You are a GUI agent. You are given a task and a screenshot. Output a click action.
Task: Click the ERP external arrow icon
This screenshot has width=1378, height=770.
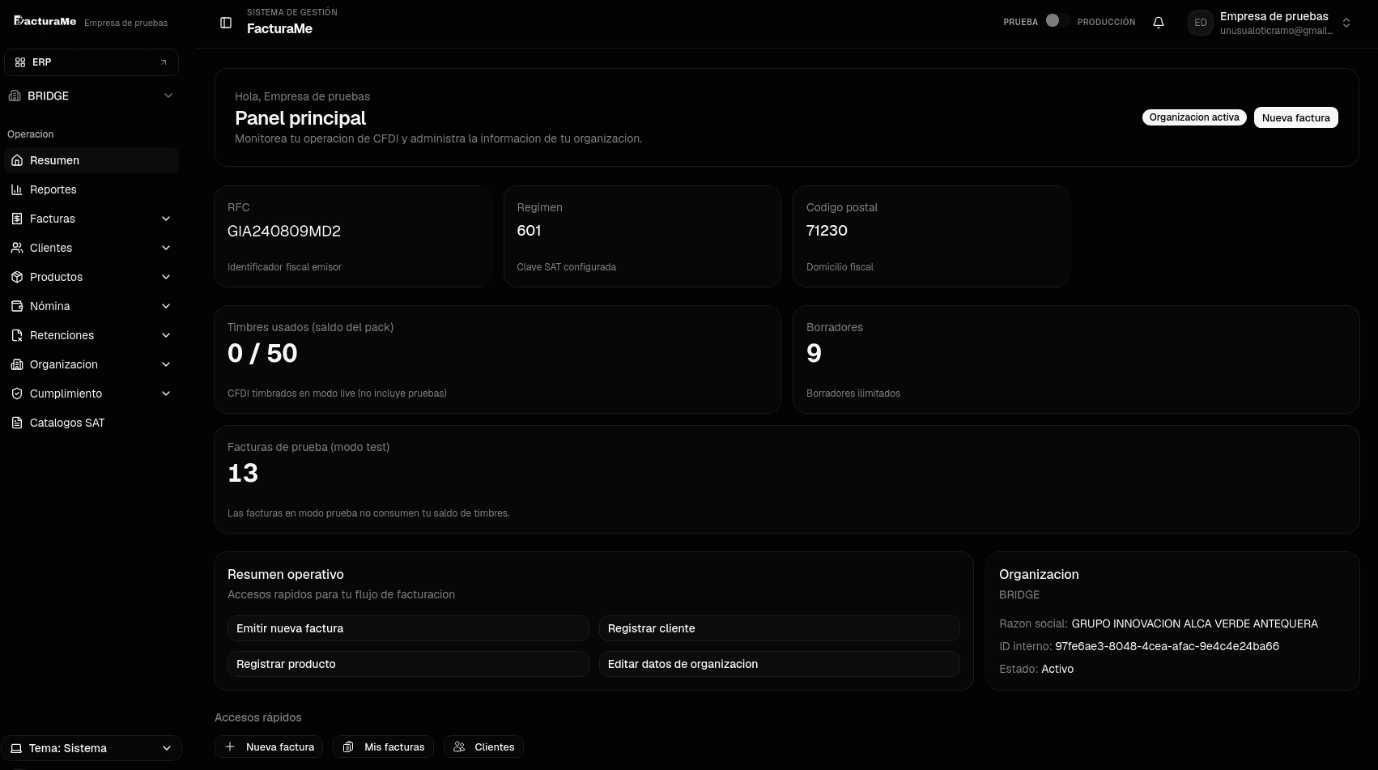click(x=164, y=62)
